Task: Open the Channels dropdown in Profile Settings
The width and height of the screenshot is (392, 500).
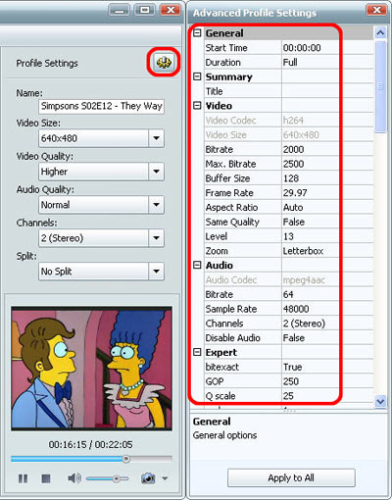Action: [156, 238]
